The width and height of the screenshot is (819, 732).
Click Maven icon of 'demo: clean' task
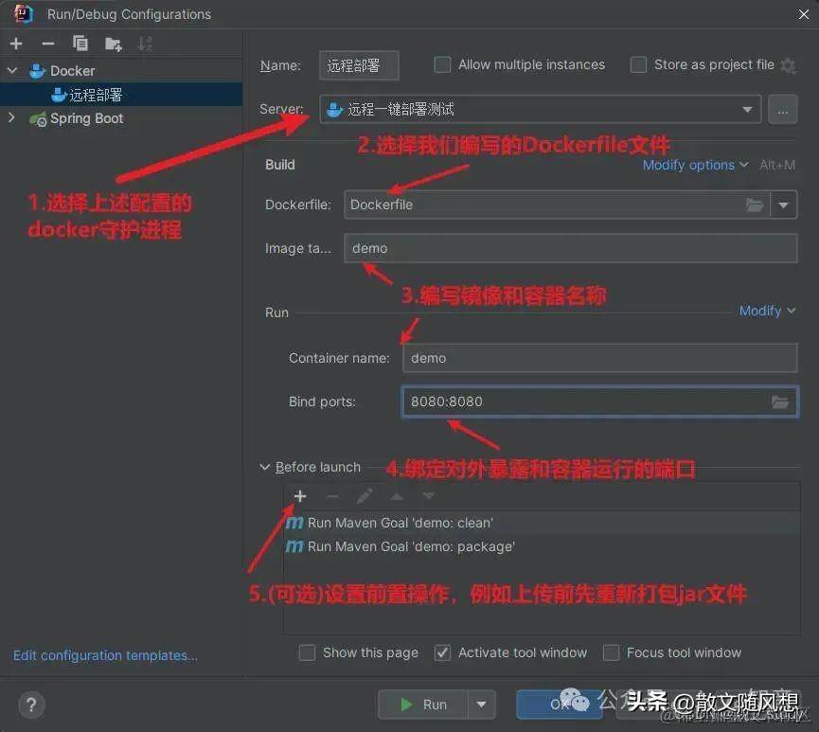(x=294, y=523)
